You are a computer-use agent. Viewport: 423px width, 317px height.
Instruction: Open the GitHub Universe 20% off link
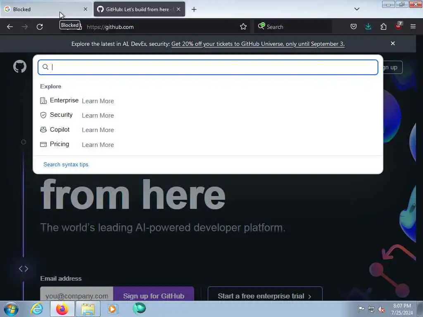258,44
